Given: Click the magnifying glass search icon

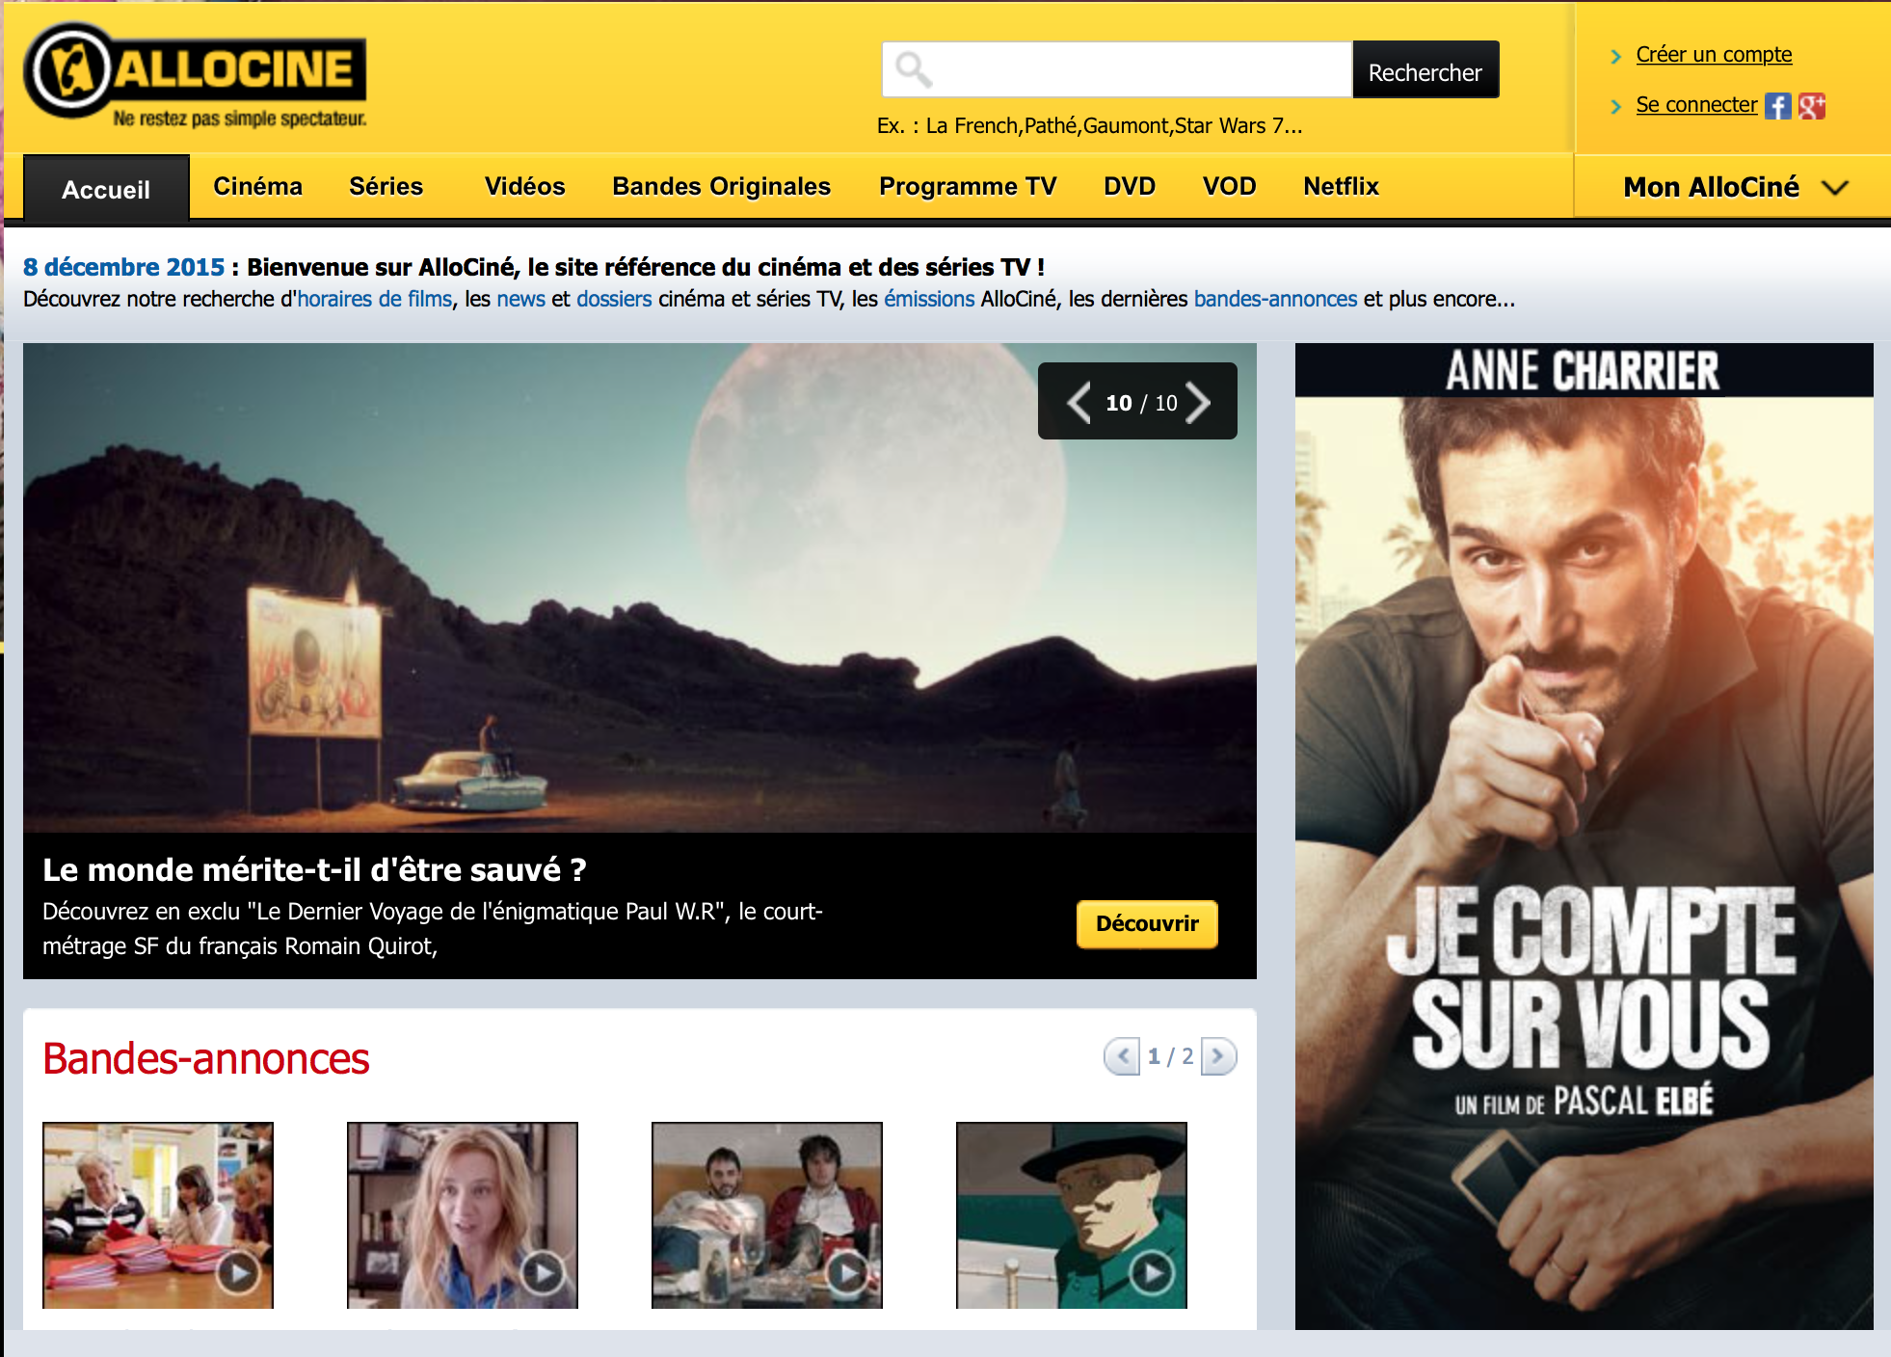Looking at the screenshot, I should (x=912, y=69).
